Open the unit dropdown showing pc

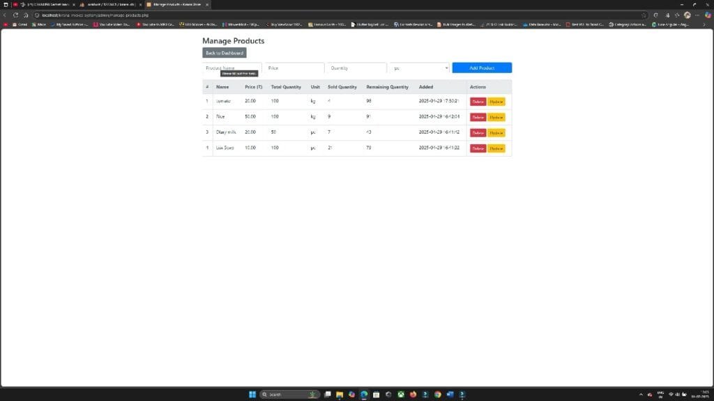tap(418, 68)
